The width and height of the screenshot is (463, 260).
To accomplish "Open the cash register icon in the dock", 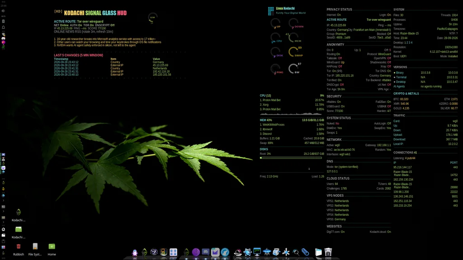I will point(276,252).
